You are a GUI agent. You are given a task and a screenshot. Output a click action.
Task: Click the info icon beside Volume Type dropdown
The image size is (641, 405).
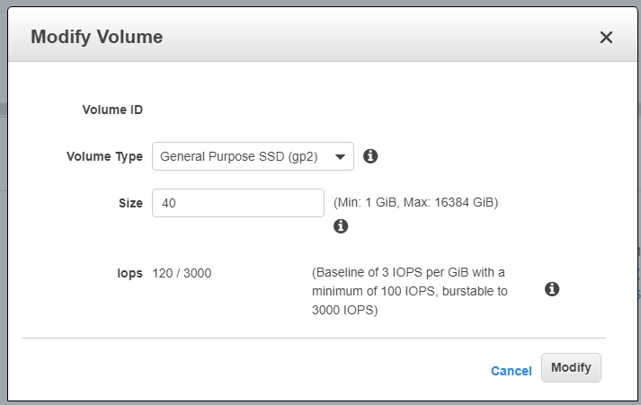370,156
